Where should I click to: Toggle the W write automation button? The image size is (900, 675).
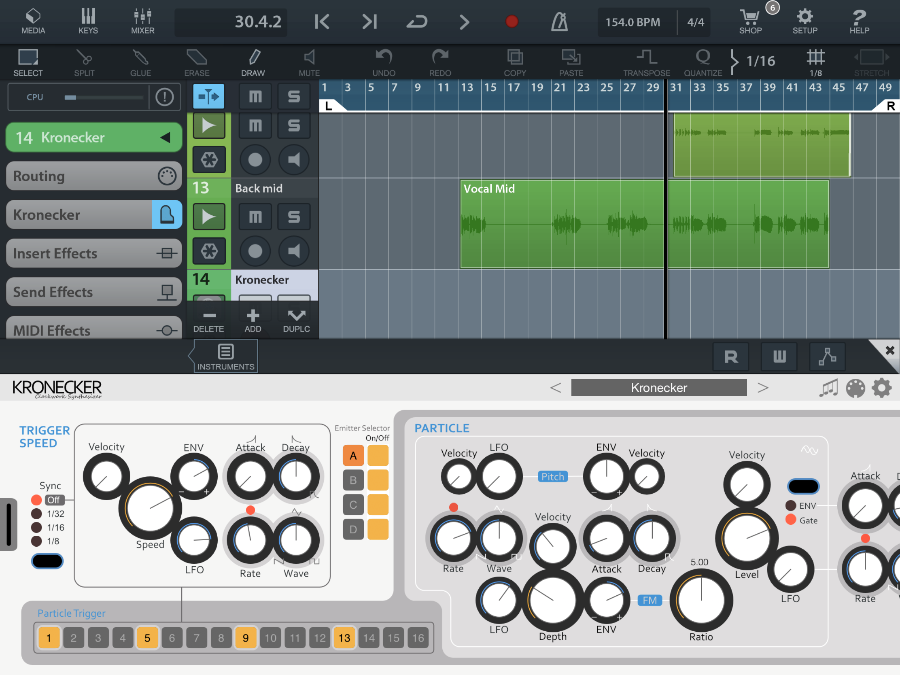(779, 357)
